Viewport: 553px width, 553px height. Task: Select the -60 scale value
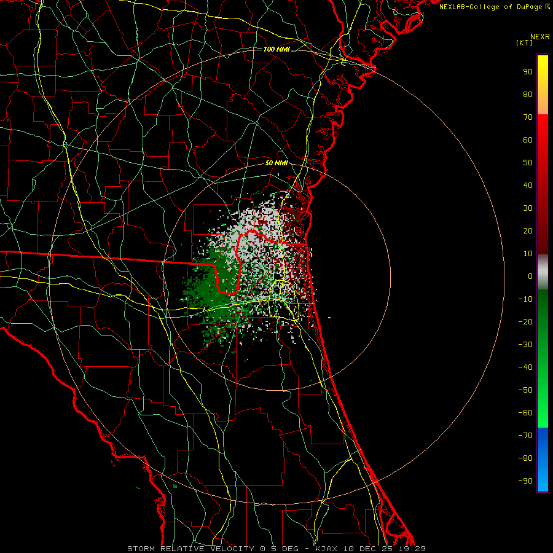525,413
